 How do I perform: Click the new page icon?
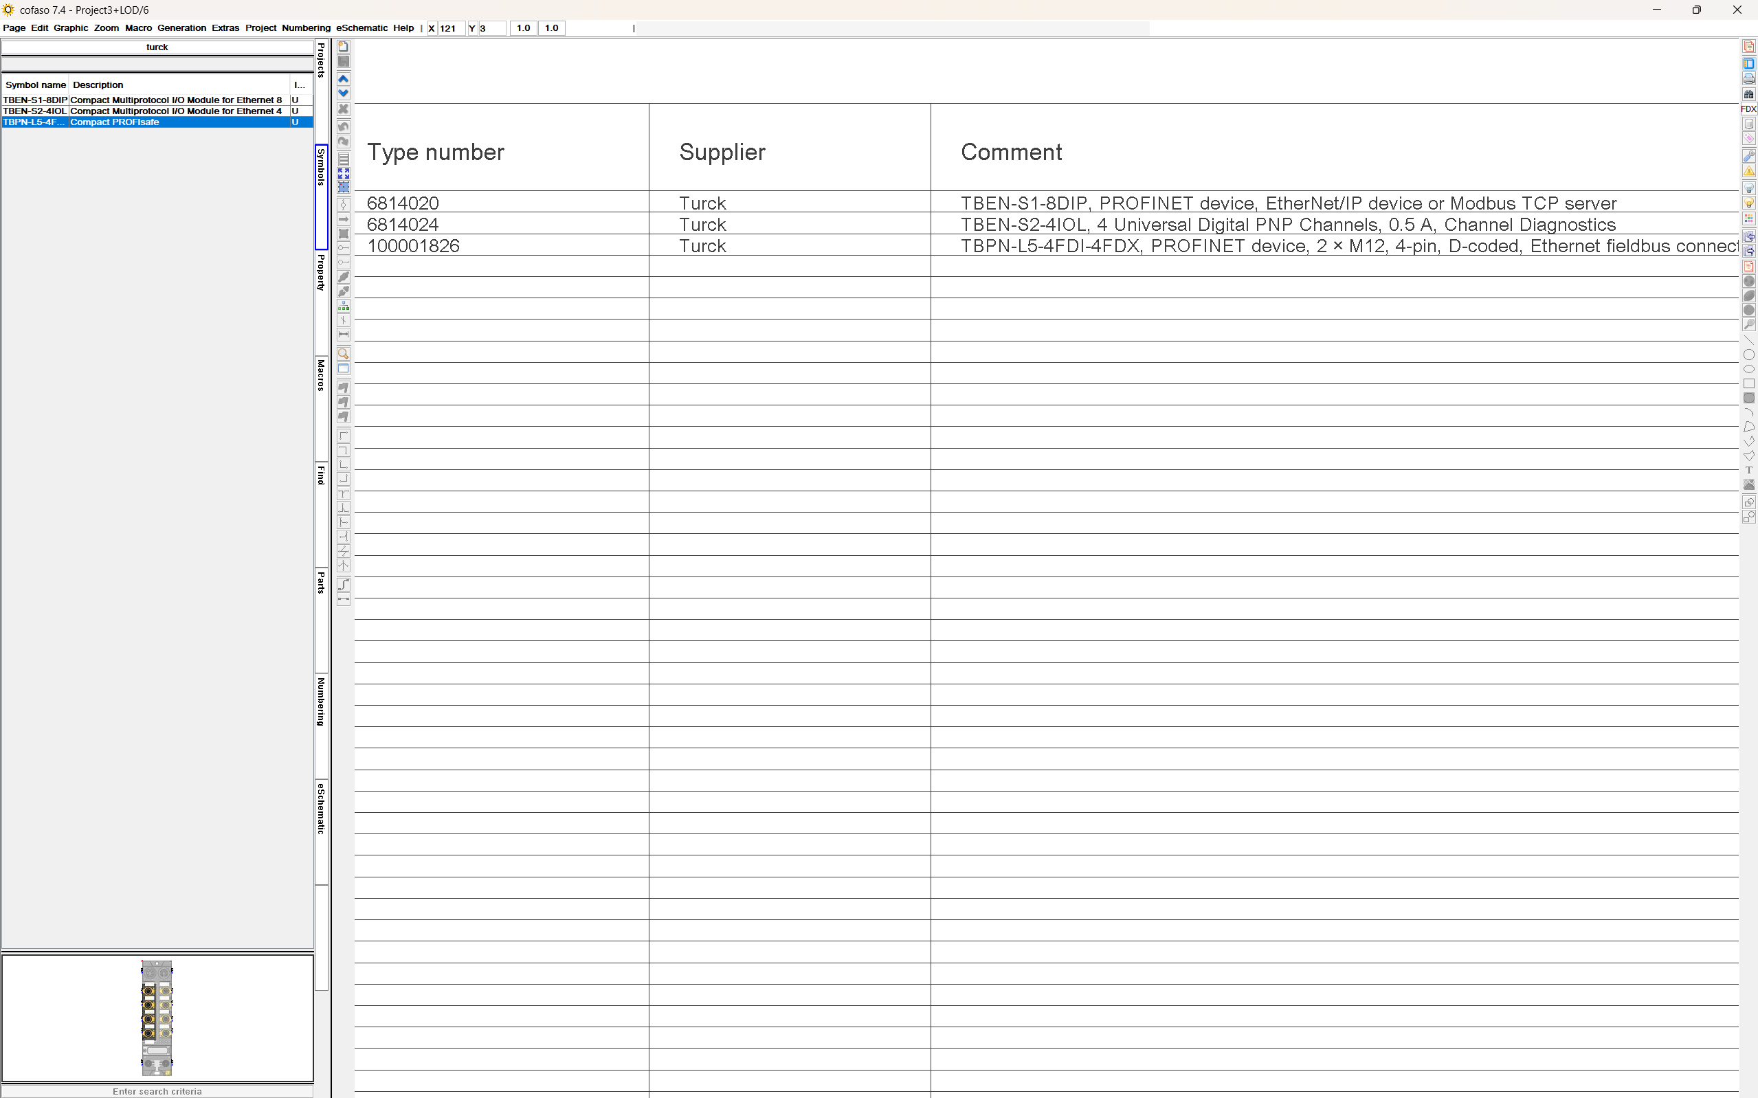[x=344, y=47]
